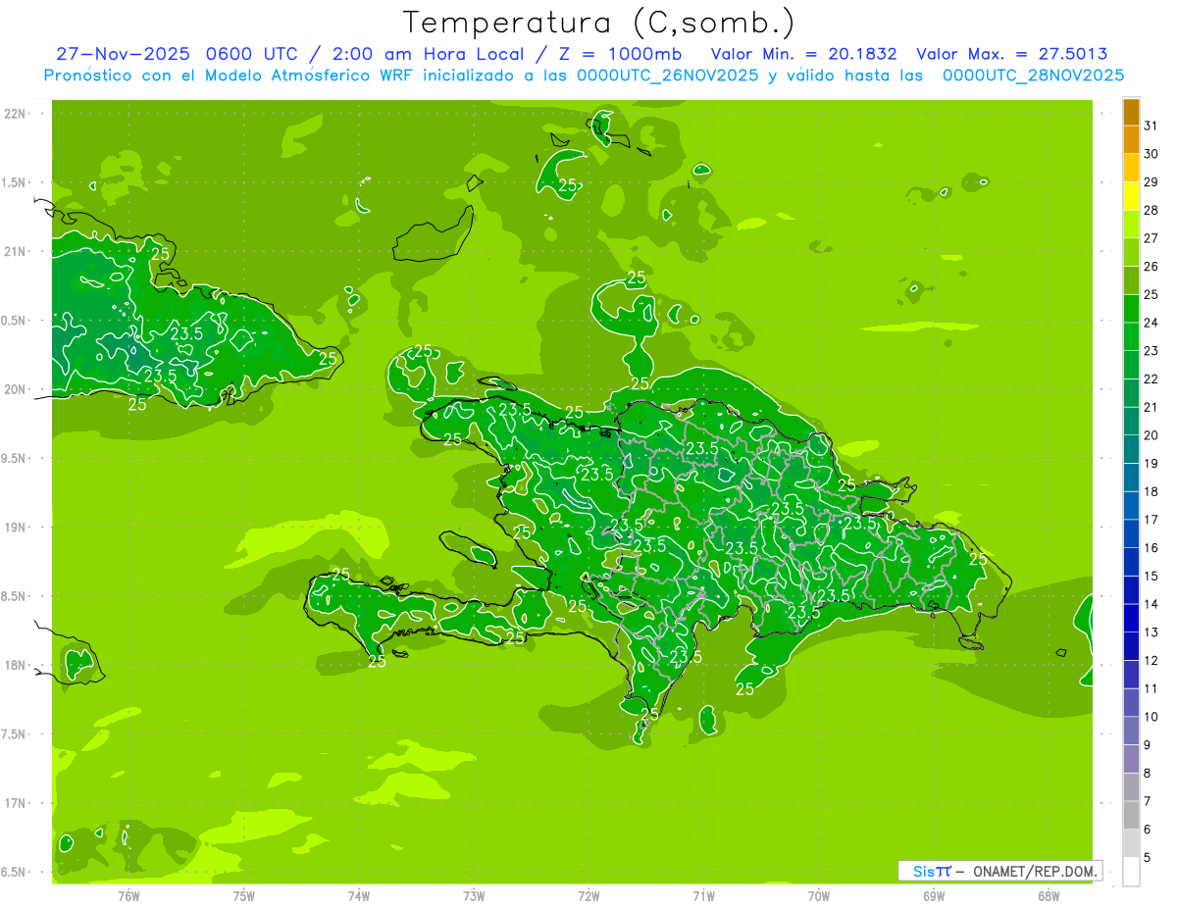
Task: Click the "31" label on the color scale
Action: coord(1151,126)
